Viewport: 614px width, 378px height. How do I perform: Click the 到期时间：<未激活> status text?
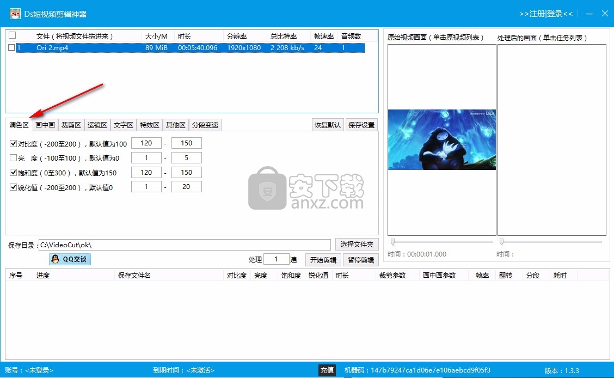click(183, 370)
